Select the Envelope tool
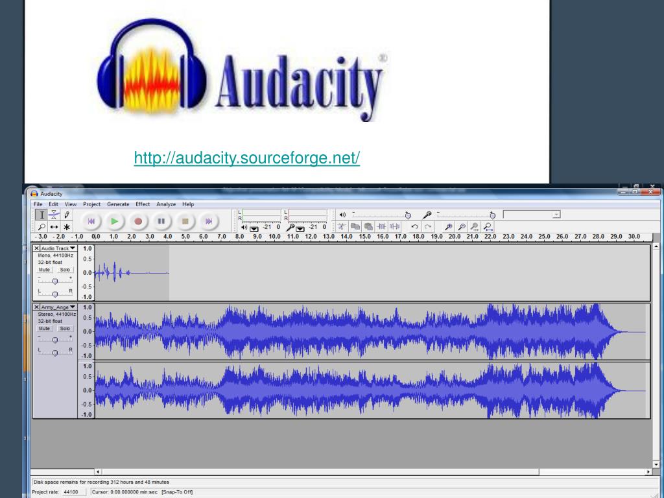664x498 pixels. tap(54, 215)
